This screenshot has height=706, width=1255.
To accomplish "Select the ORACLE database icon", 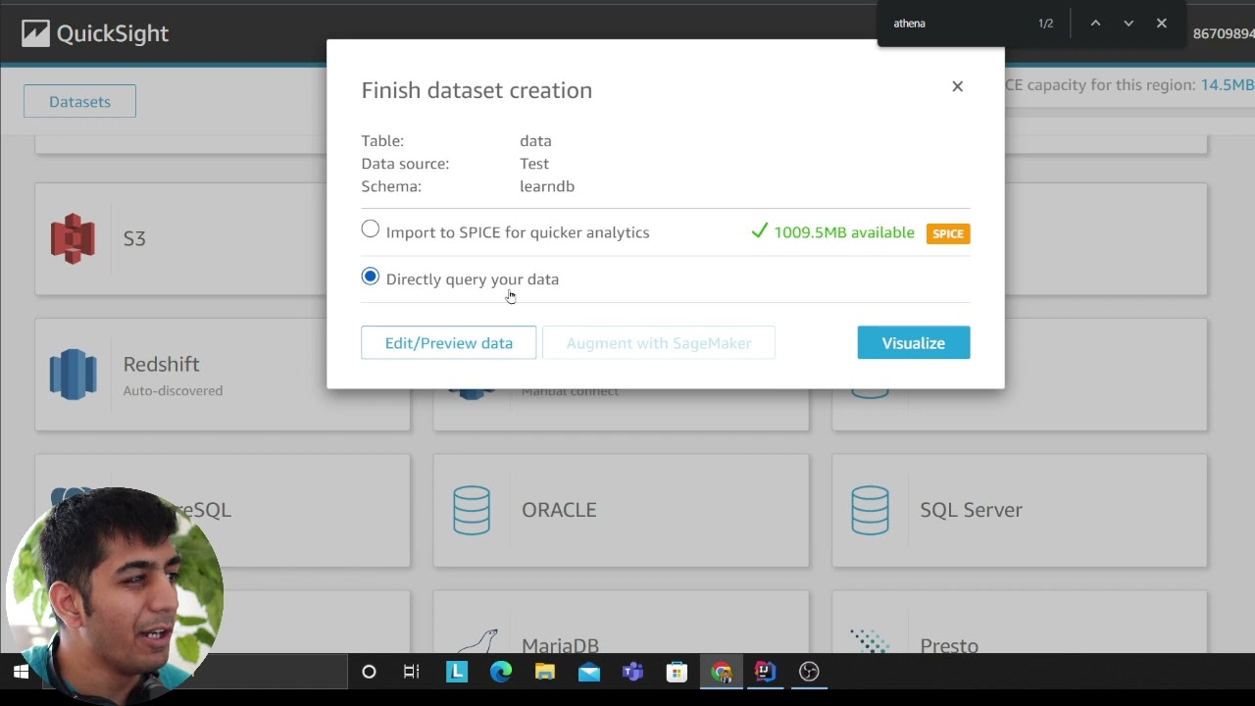I will point(472,510).
